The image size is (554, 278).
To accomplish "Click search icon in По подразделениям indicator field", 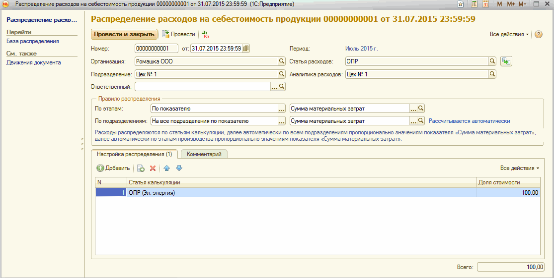I will pos(421,121).
